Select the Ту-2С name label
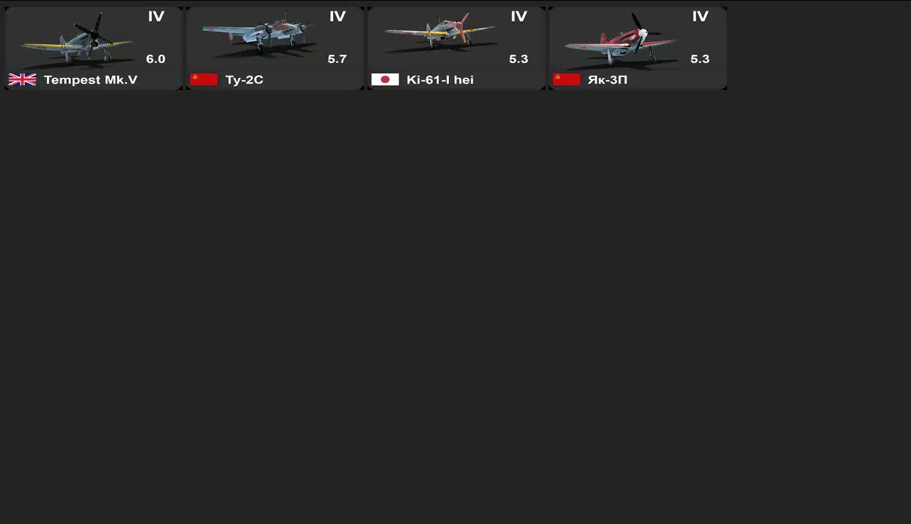The height and width of the screenshot is (524, 911). pos(244,79)
